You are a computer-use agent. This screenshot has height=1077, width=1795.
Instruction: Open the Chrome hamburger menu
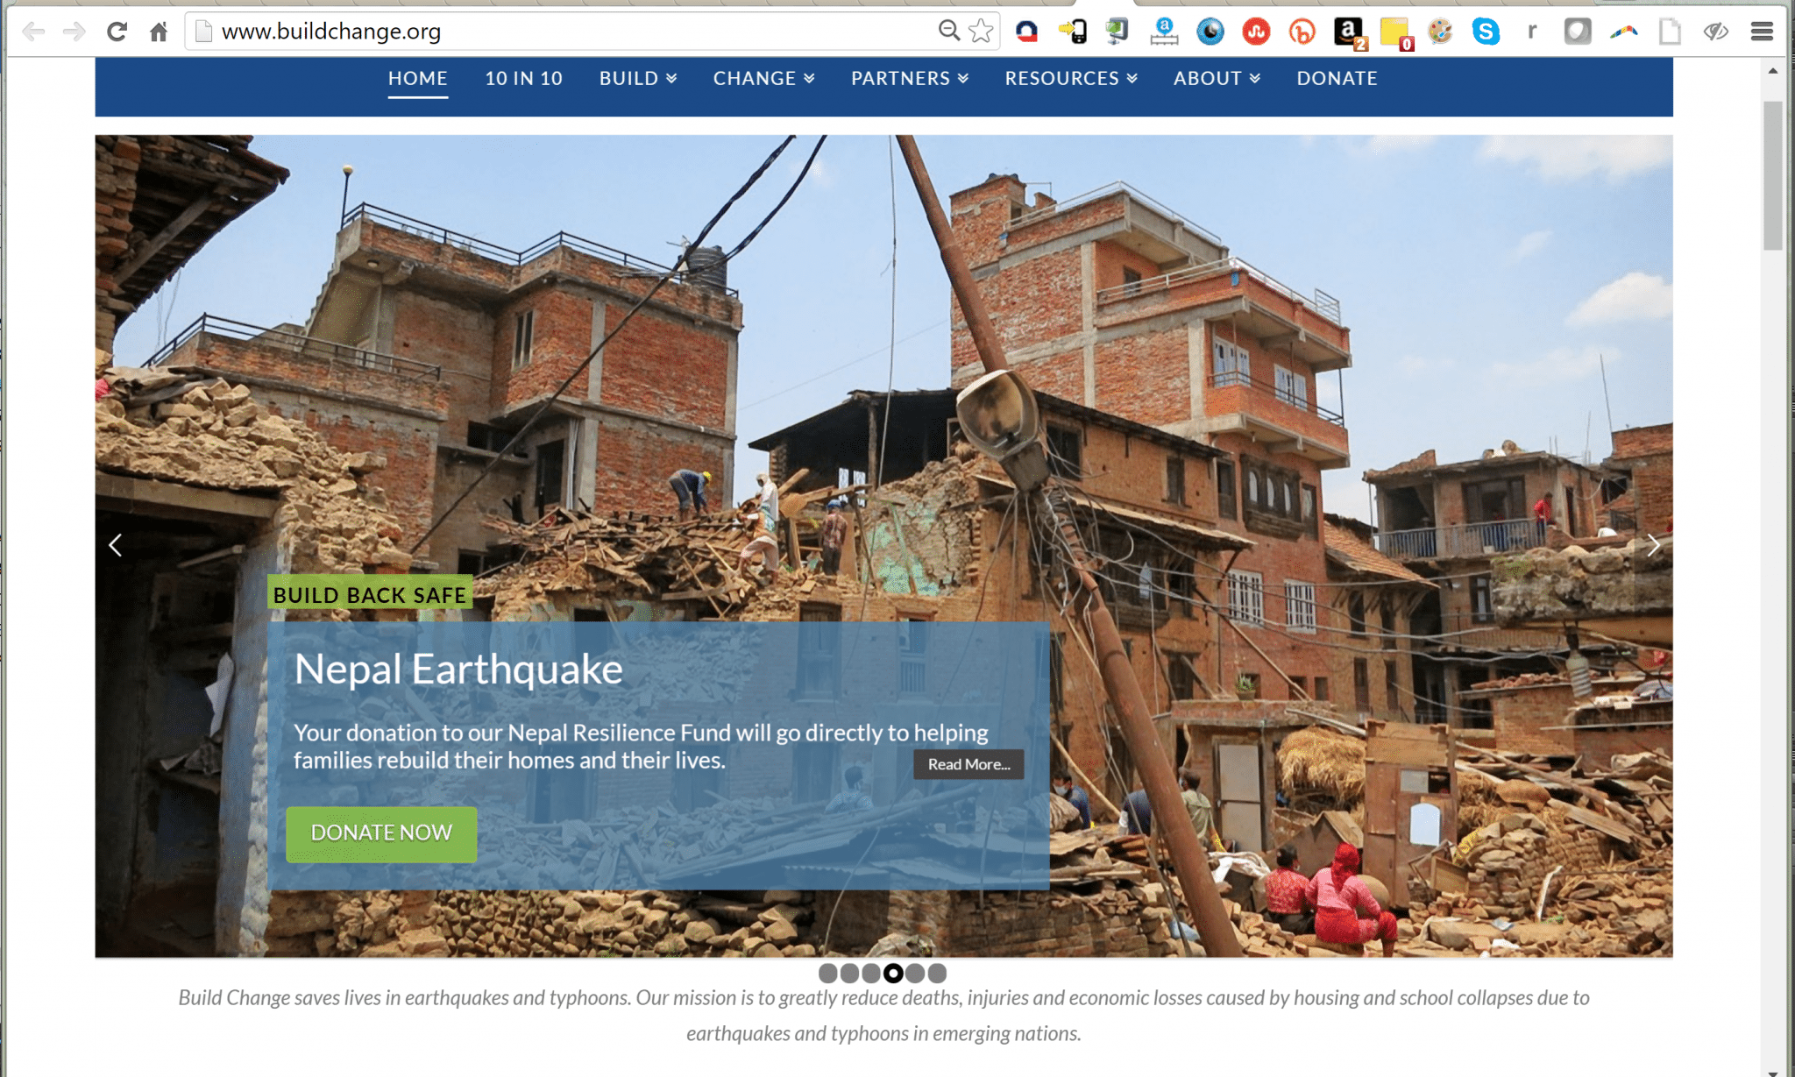coord(1762,32)
